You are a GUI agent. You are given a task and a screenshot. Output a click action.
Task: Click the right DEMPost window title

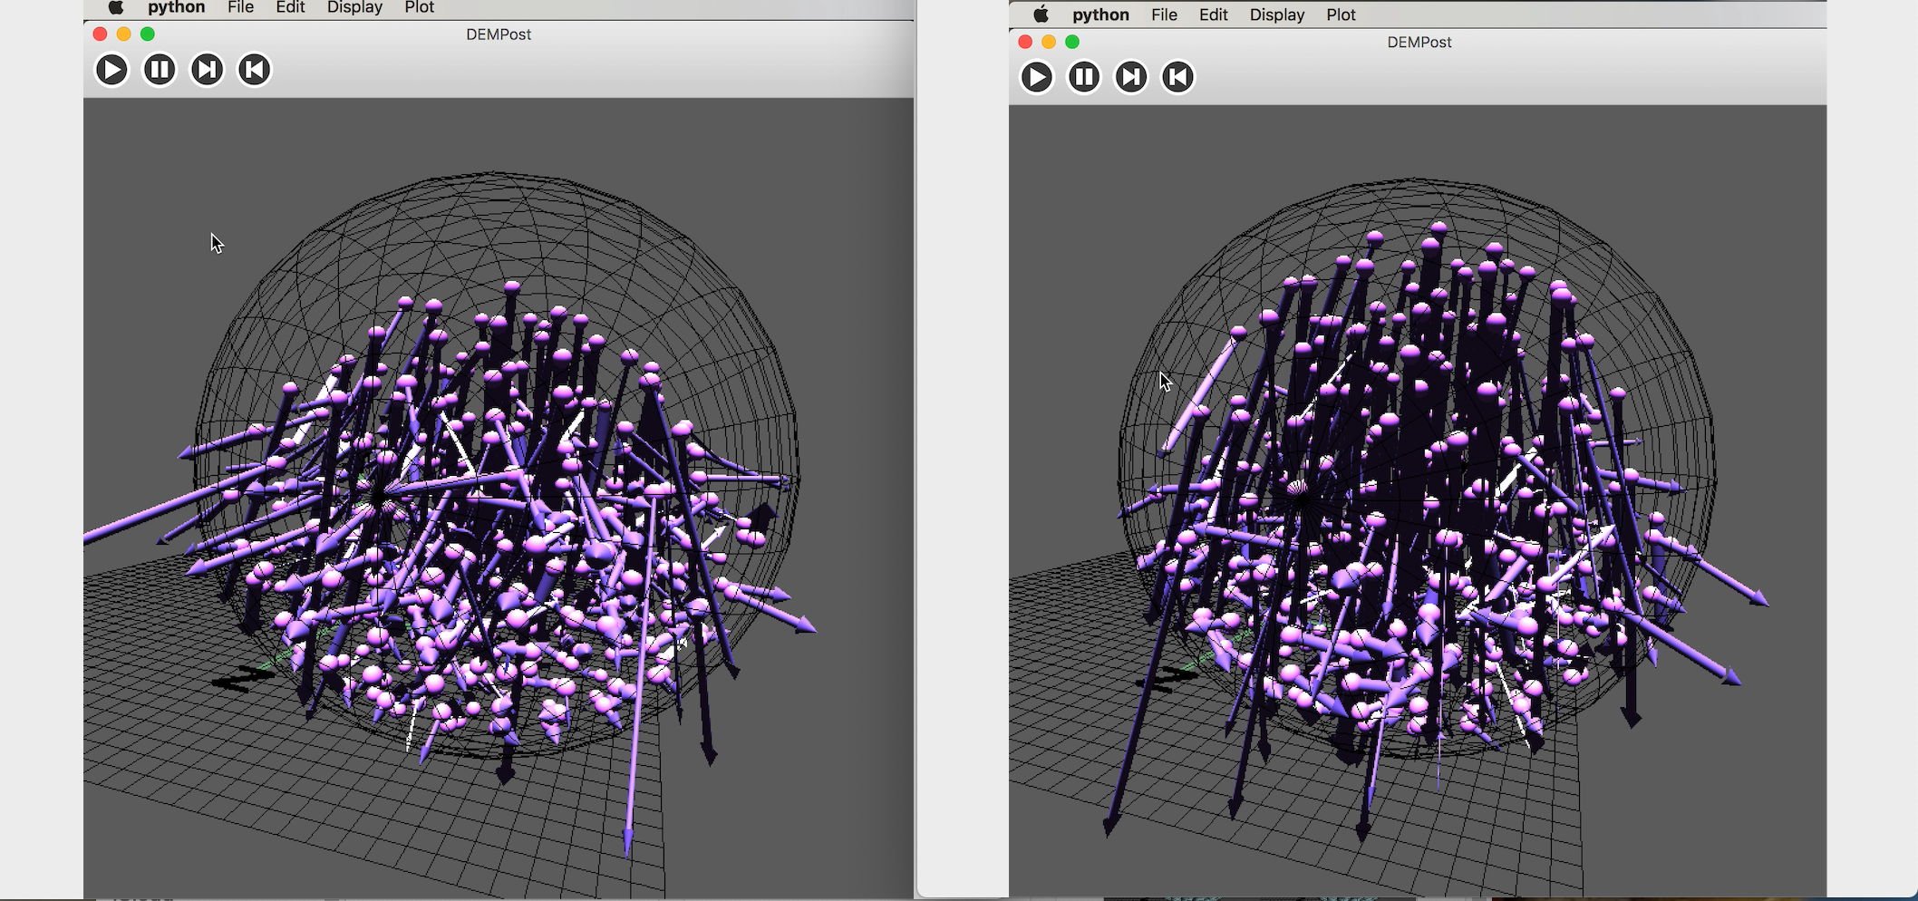pyautogui.click(x=1419, y=42)
